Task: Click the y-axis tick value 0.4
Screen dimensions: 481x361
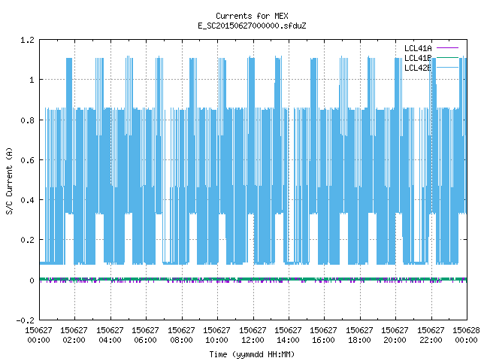Action: click(27, 200)
